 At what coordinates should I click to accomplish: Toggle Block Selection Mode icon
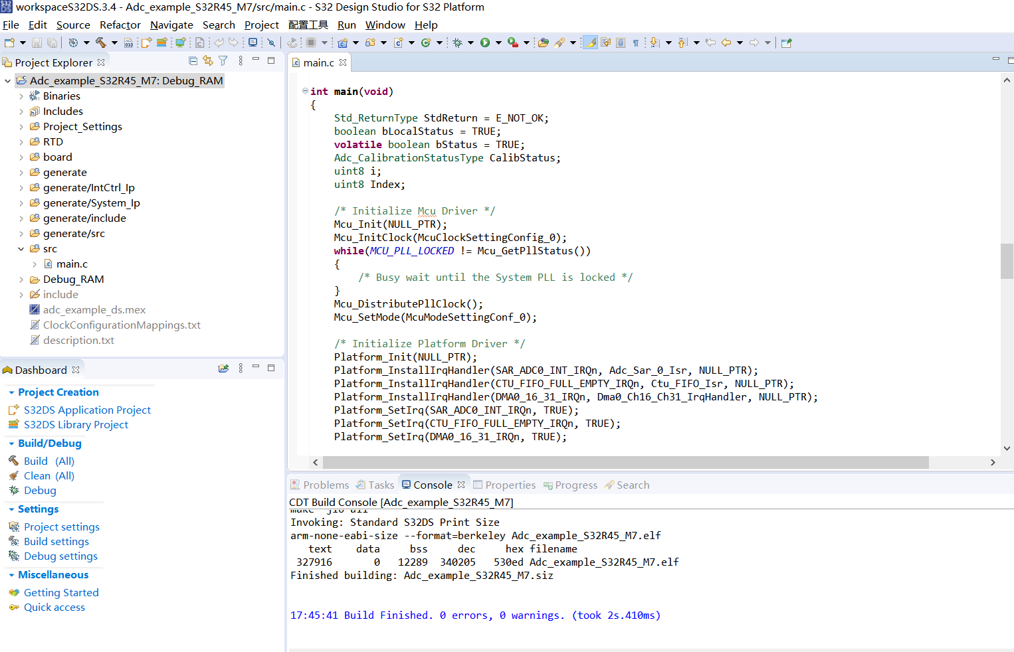[x=621, y=42]
